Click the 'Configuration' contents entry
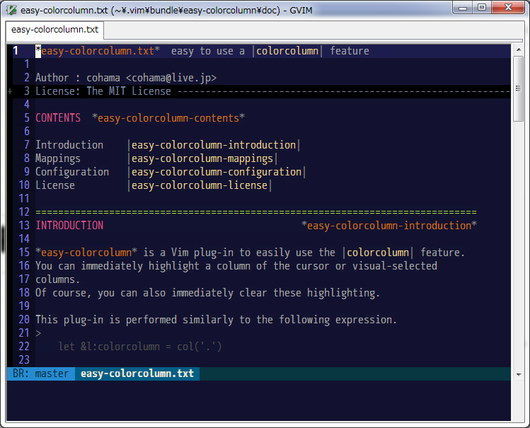The image size is (530, 428). [72, 172]
